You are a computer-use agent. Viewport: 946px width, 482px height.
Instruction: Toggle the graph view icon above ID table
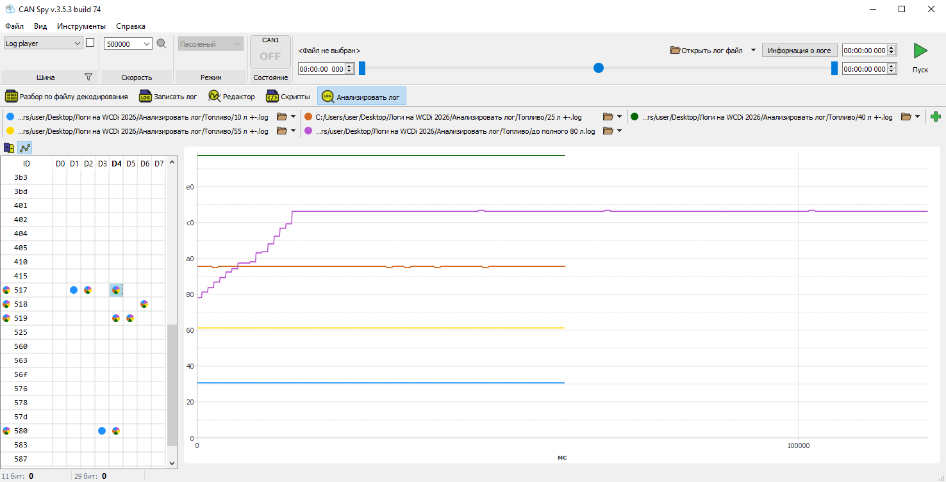[x=25, y=148]
